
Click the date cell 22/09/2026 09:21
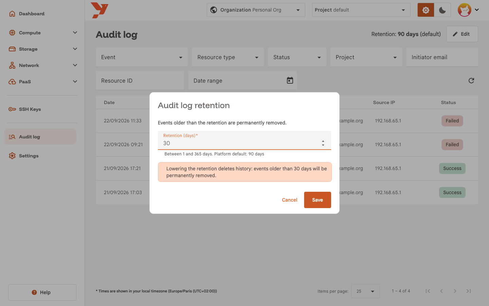click(123, 144)
